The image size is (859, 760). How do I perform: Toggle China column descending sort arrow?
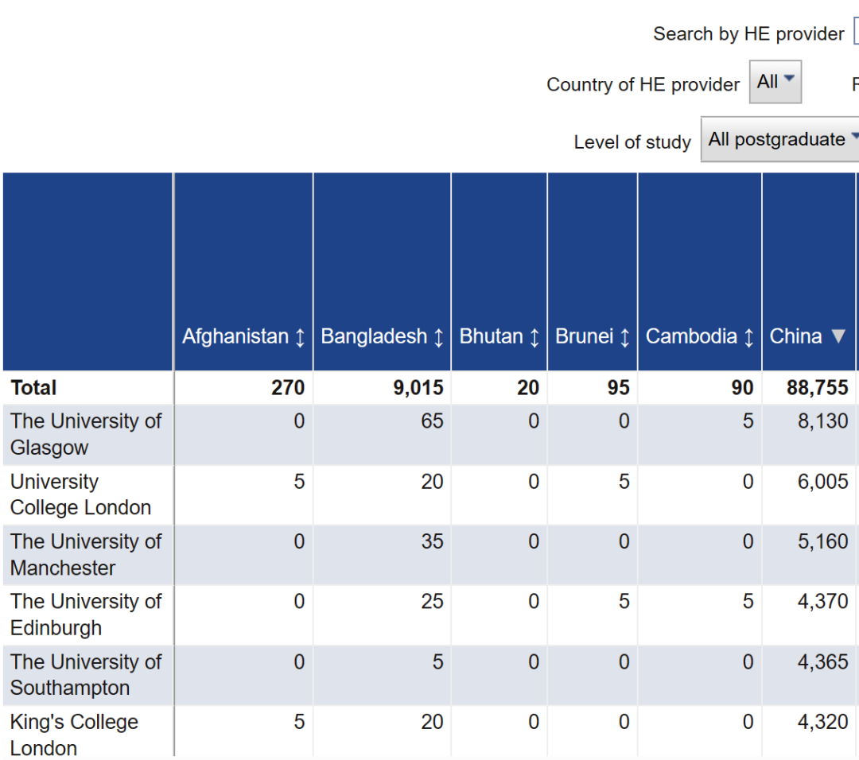[x=838, y=335]
